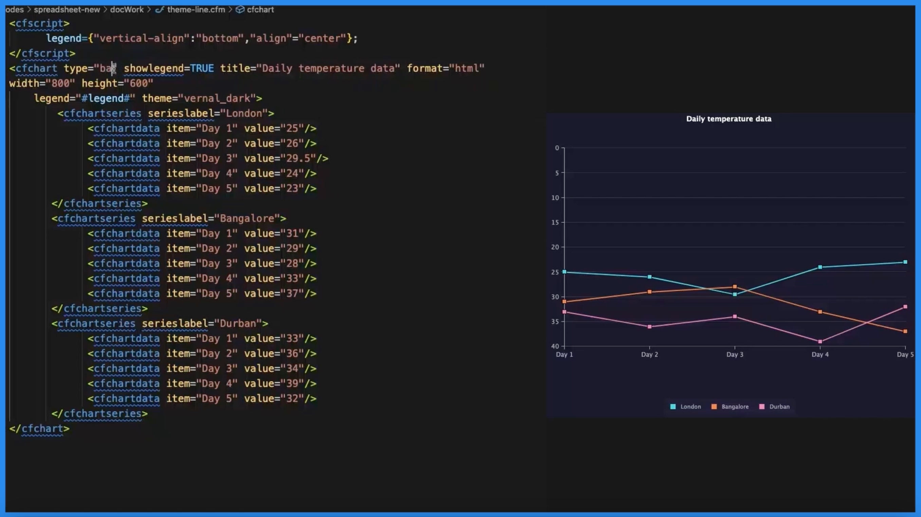Click the Daily temperature data chart title

(729, 119)
